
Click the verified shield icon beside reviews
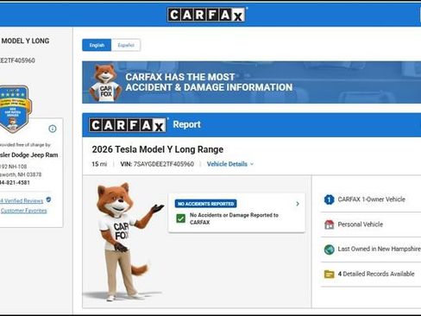point(48,199)
